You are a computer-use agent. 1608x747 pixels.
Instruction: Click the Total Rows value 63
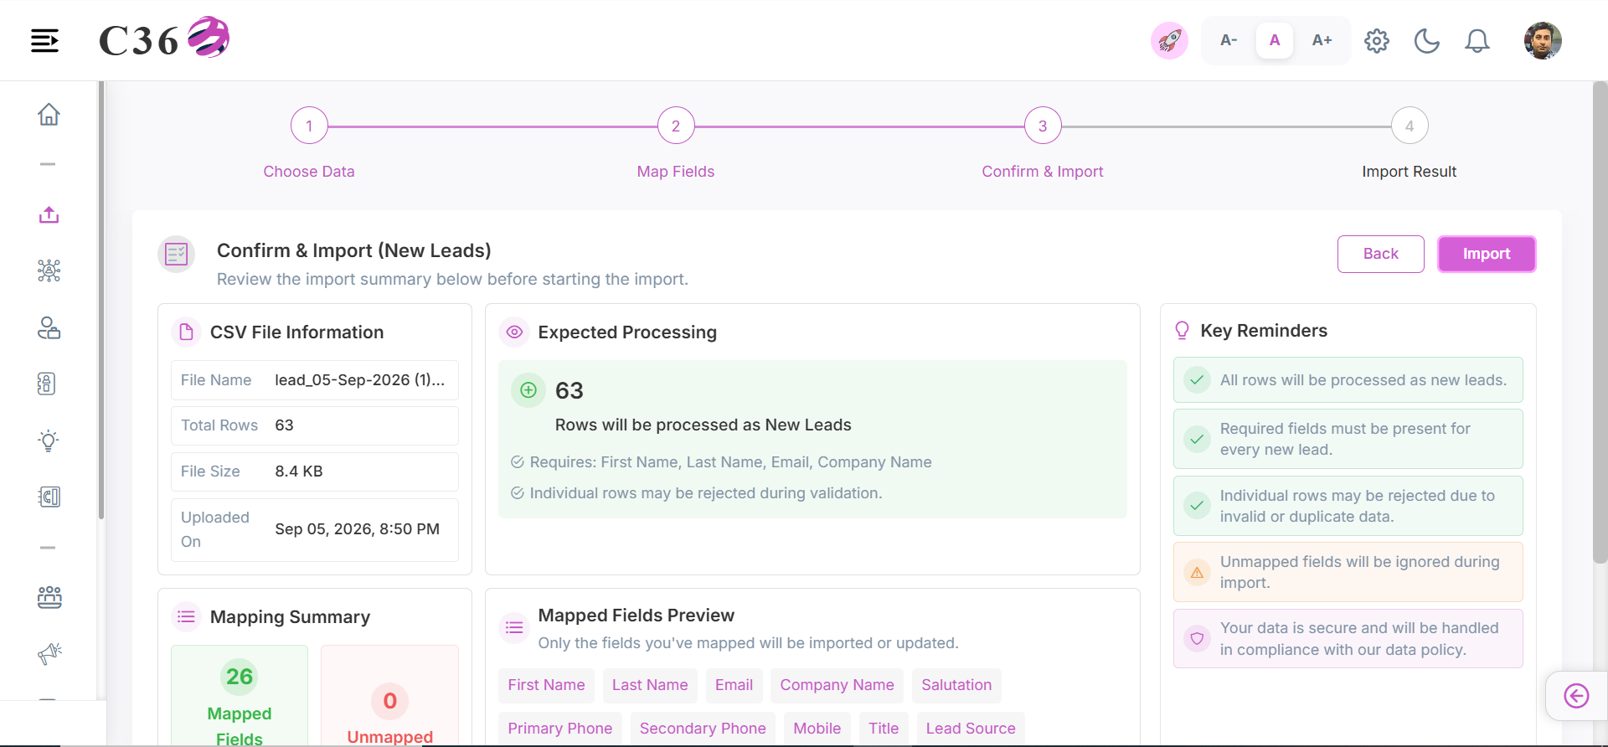[285, 425]
